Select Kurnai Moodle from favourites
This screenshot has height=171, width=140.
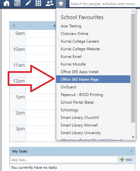point(73,64)
